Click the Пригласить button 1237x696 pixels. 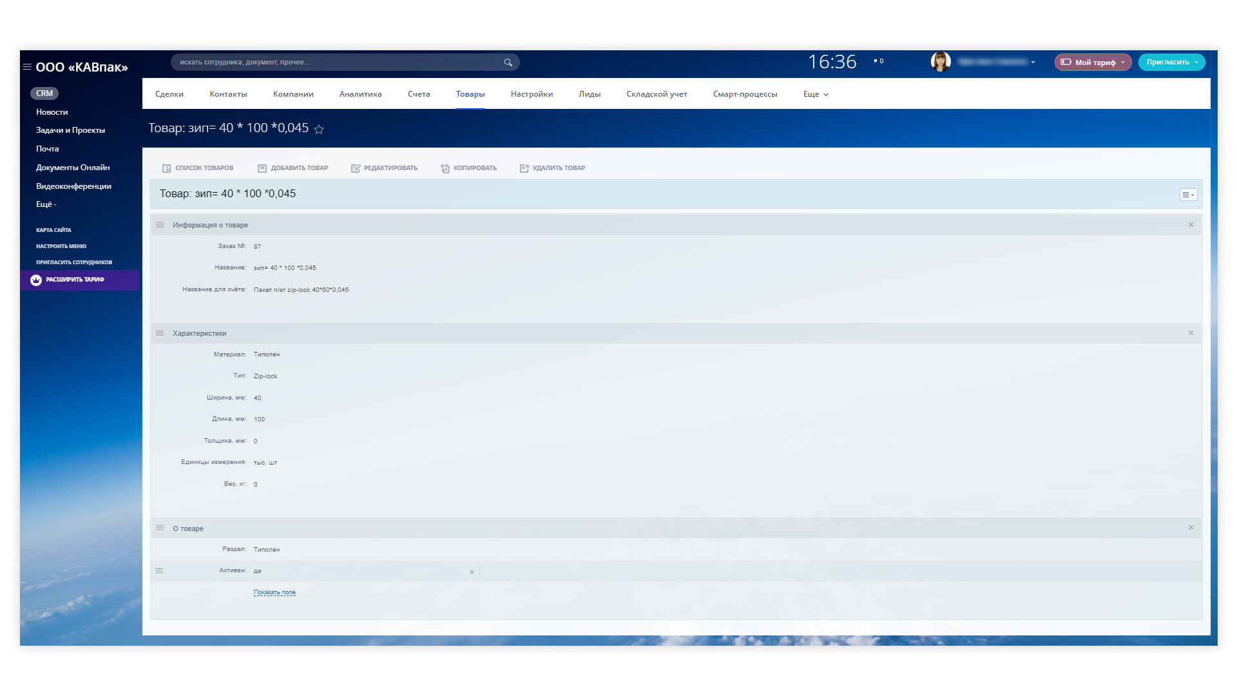pos(1171,63)
